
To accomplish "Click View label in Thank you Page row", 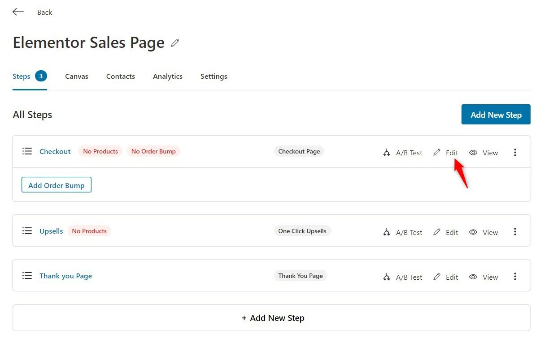I will coord(490,277).
